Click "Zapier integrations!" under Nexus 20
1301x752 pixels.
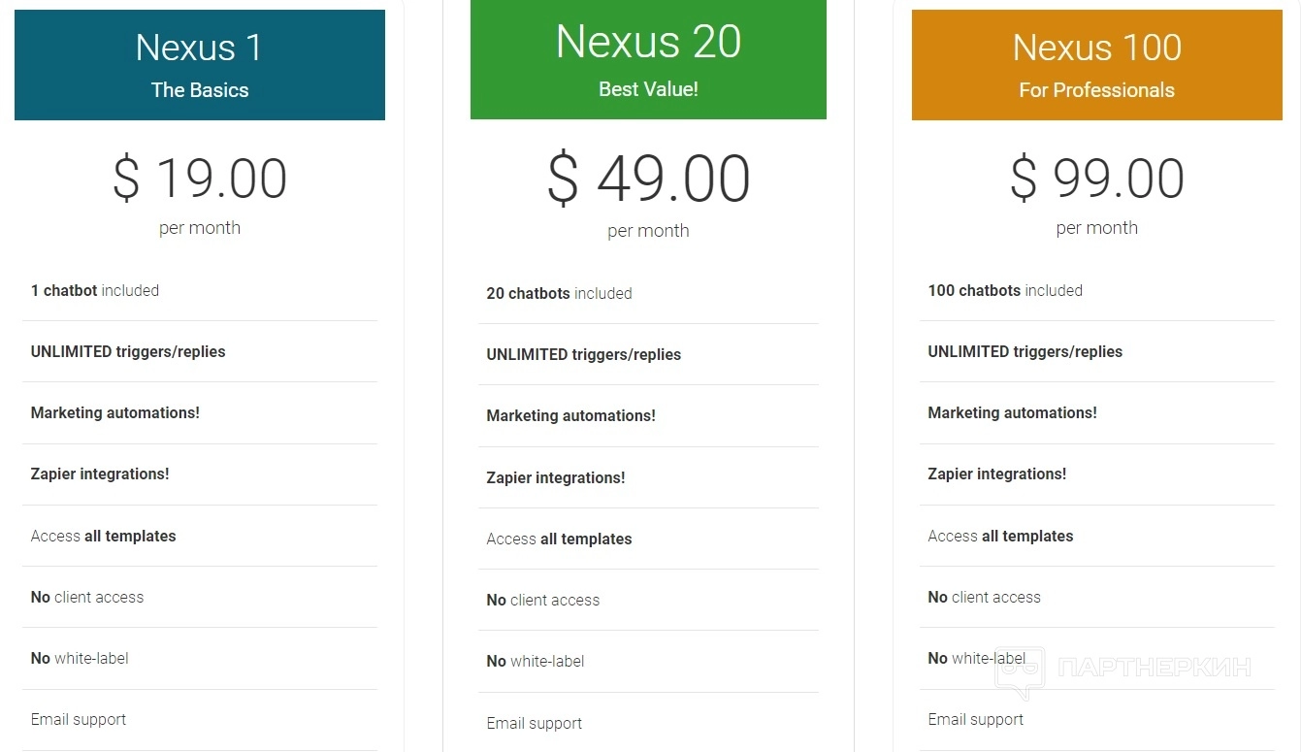pyautogui.click(x=556, y=477)
